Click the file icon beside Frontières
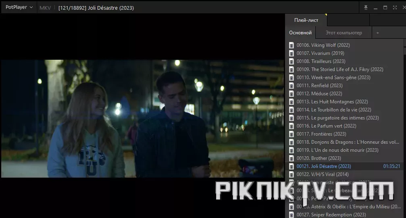Viewport: 406px width, 218px height. point(291,134)
